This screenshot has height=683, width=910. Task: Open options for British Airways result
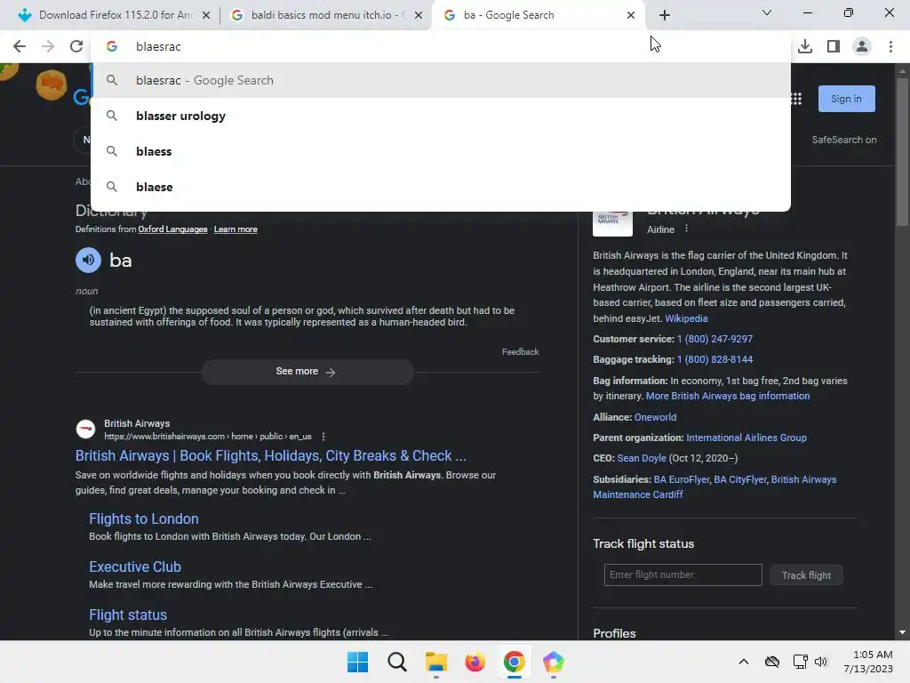pos(323,436)
